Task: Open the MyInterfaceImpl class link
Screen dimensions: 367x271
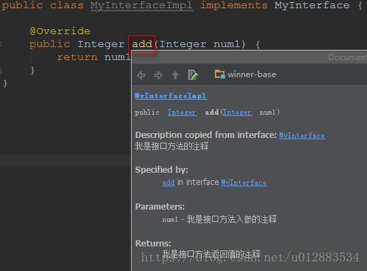Action: pyautogui.click(x=171, y=96)
